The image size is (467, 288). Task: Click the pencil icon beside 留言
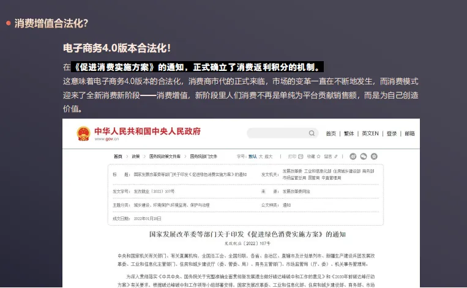(335, 157)
